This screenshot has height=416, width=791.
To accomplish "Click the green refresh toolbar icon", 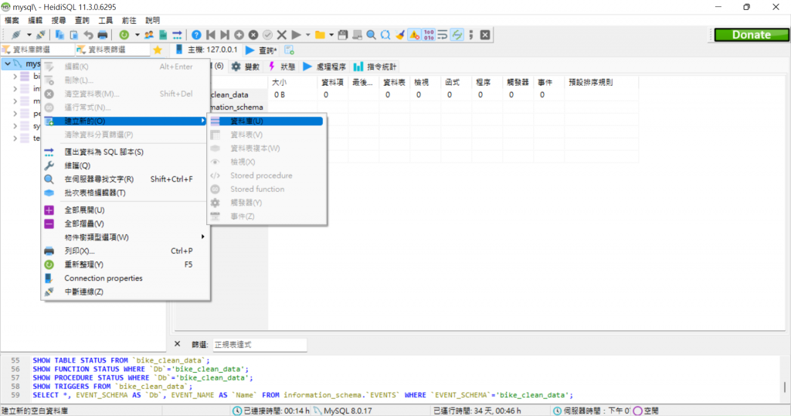I will pos(124,35).
